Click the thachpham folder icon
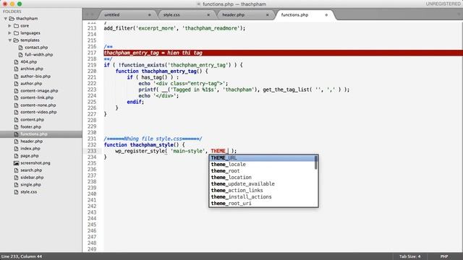This screenshot has height=260, width=463. [x=12, y=19]
